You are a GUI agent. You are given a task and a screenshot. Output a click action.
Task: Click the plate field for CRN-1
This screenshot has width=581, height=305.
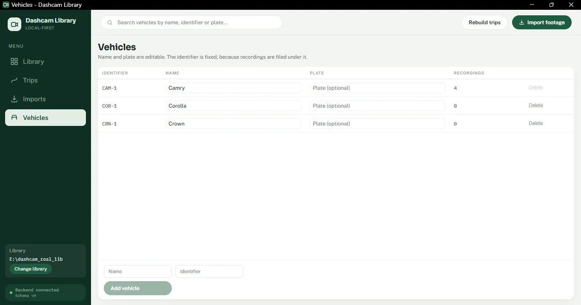pyautogui.click(x=377, y=124)
